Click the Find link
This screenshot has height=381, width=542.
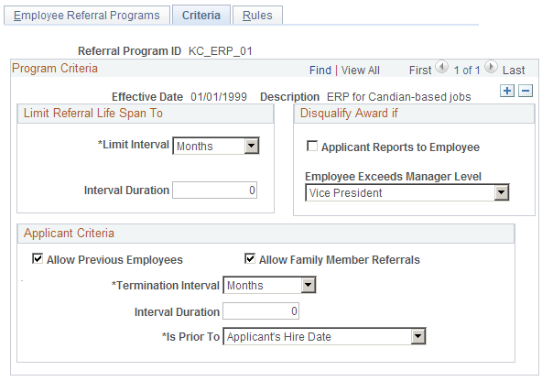pyautogui.click(x=320, y=71)
